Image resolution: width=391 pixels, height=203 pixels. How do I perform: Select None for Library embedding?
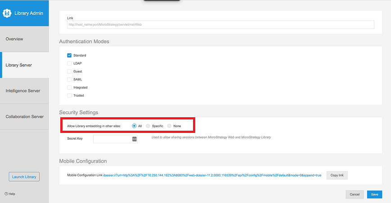169,126
